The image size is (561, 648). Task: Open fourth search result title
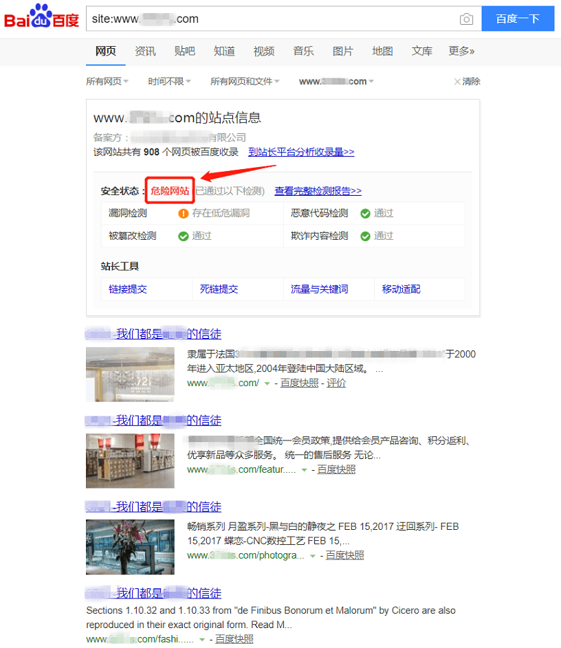pos(153,593)
